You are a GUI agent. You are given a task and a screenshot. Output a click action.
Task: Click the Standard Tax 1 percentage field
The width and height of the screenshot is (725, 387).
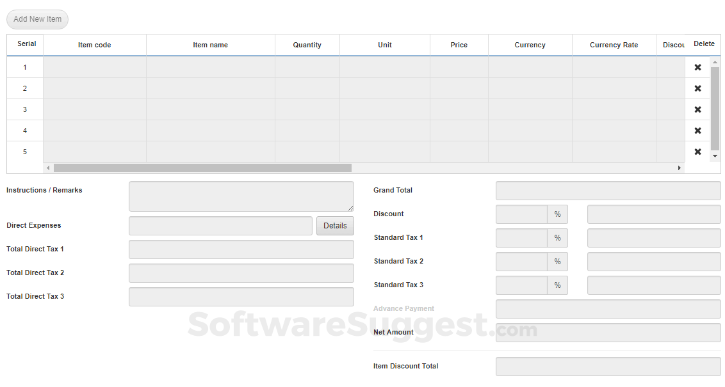[x=521, y=238]
